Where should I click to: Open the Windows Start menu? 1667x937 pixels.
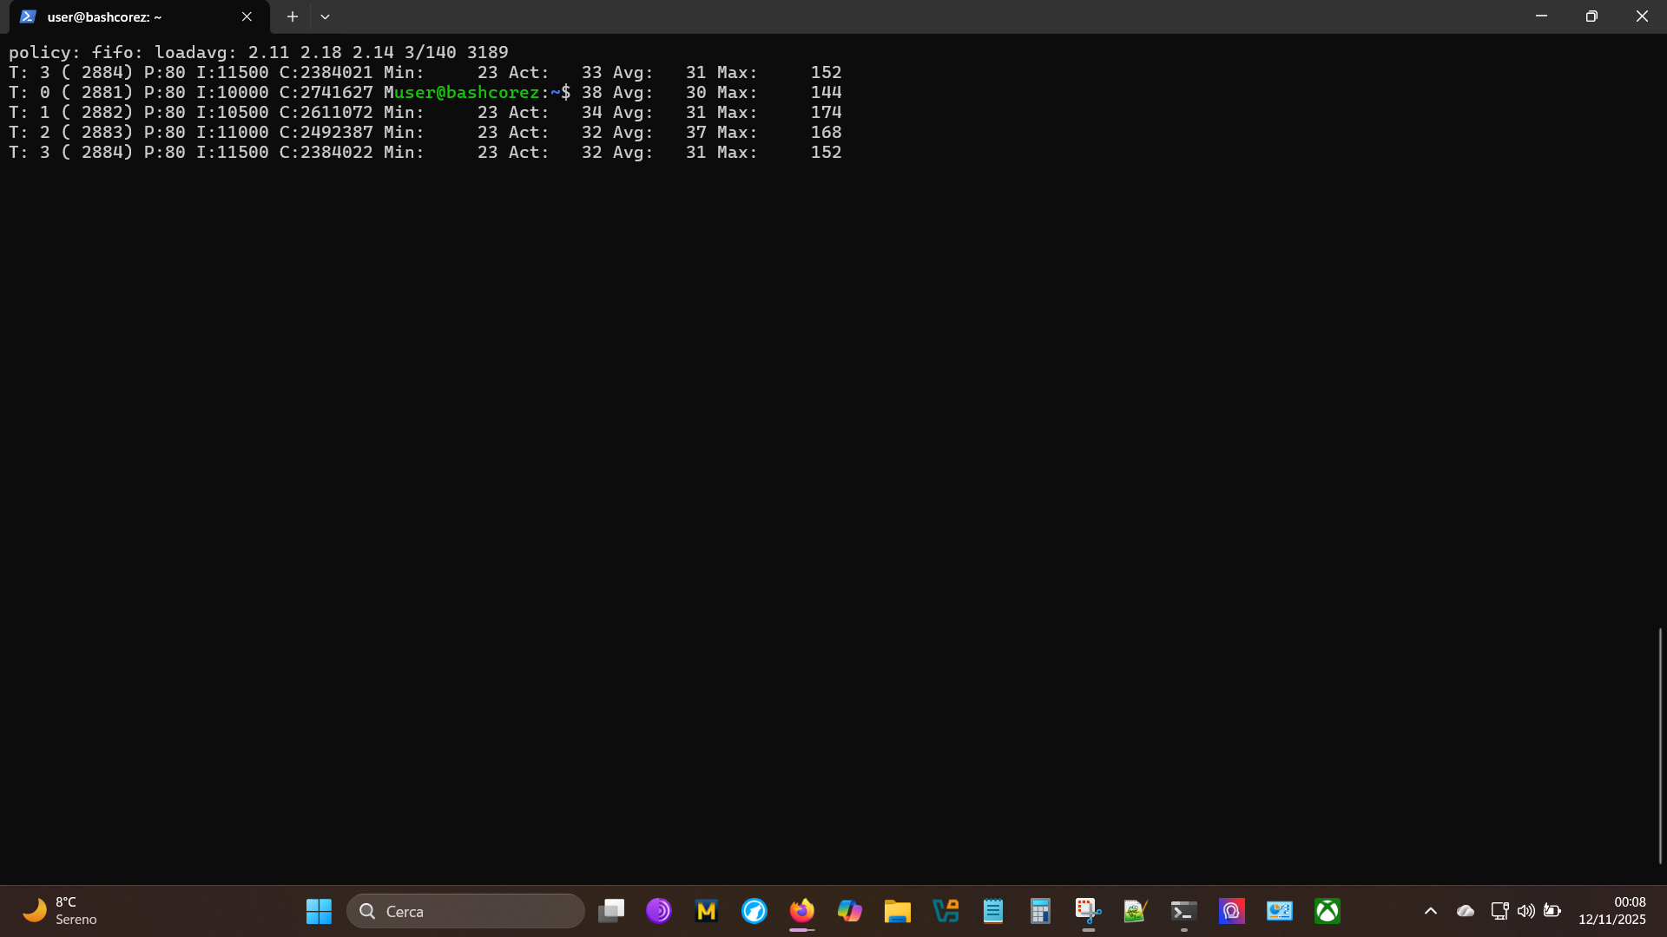(319, 911)
